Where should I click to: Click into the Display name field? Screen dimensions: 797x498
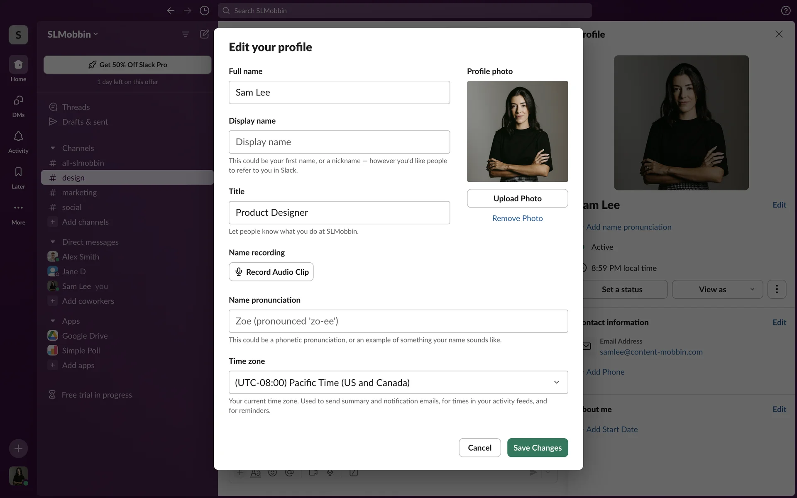pyautogui.click(x=339, y=142)
